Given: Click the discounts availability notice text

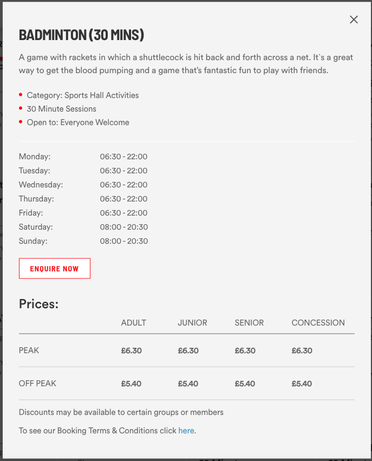Looking at the screenshot, I should [121, 412].
